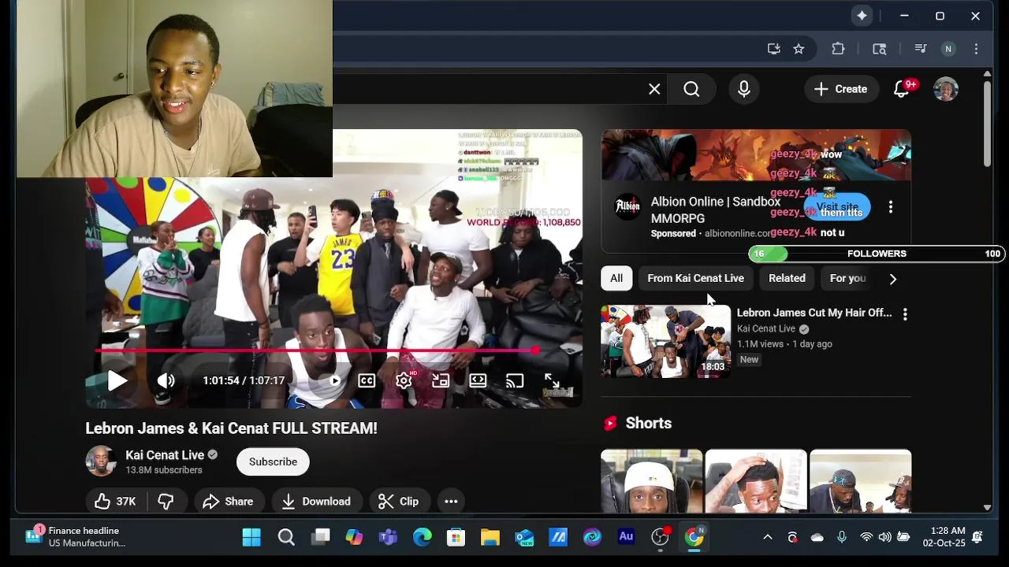This screenshot has width=1009, height=567.
Task: Select From Kai Cenat Live chip
Action: tap(695, 278)
